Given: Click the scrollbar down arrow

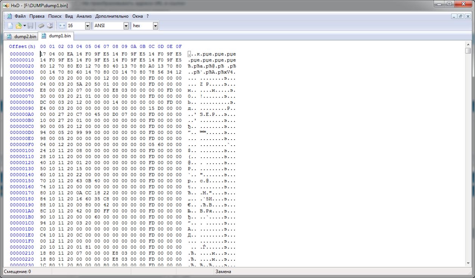Looking at the screenshot, I should (x=468, y=263).
